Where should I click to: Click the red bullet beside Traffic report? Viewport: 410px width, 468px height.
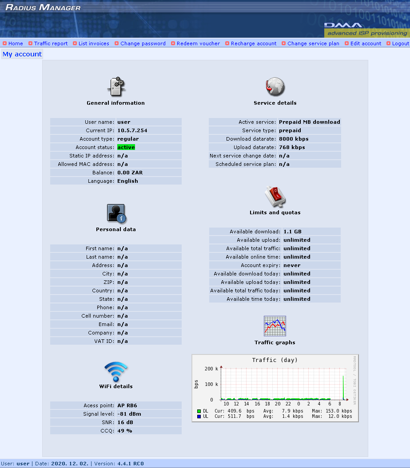(x=30, y=43)
